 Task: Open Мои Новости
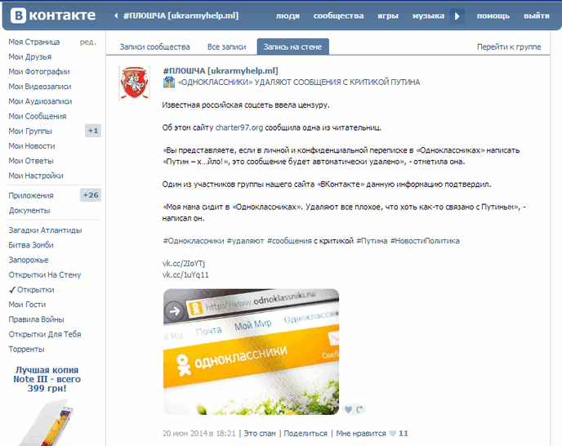point(32,146)
